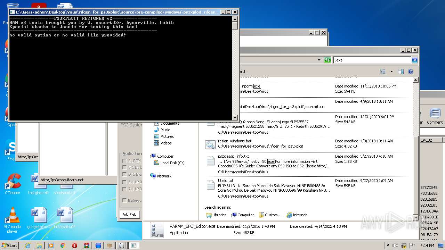Select ticketsbin.rtf desktop file
The height and width of the screenshot is (250, 445).
click(64, 218)
